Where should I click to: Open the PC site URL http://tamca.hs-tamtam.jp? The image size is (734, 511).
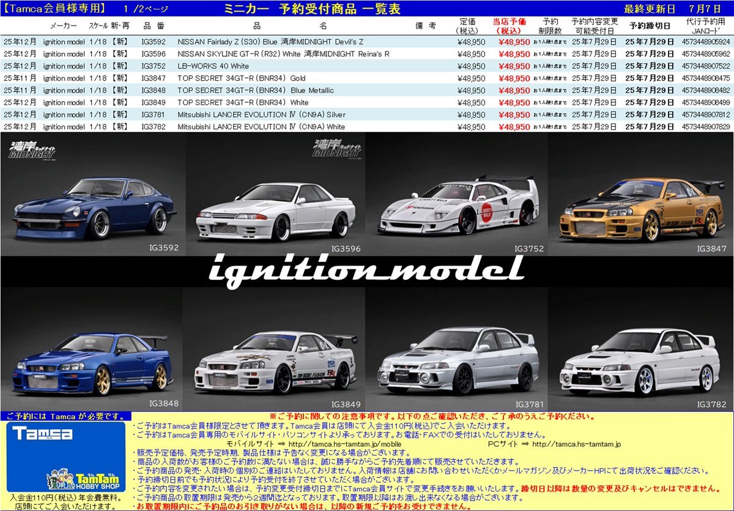pyautogui.click(x=577, y=444)
